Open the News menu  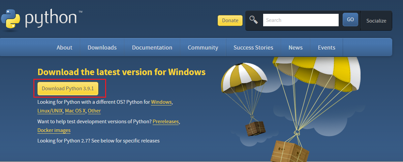tap(296, 47)
